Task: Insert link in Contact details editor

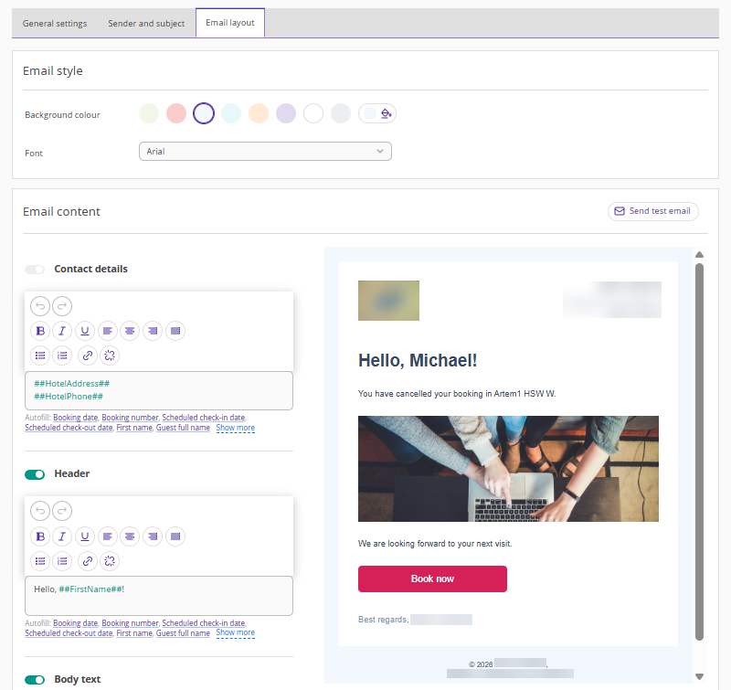Action: (x=88, y=356)
